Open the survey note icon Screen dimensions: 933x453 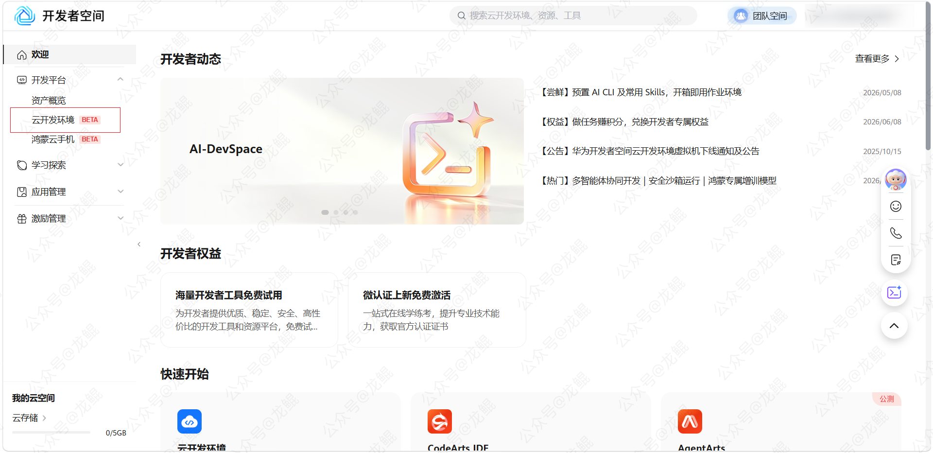click(x=896, y=260)
